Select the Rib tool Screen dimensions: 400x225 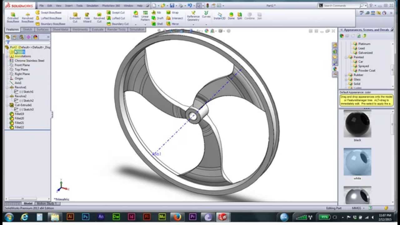157,12
